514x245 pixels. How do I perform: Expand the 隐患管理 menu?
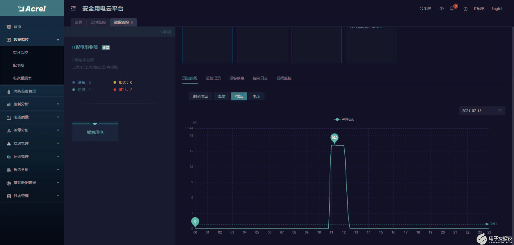click(x=58, y=143)
